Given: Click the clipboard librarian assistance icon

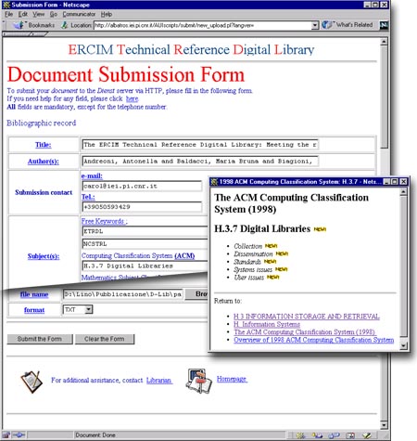Looking at the screenshot, I should point(32,382).
